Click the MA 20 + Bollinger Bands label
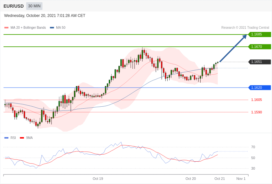 28,27
